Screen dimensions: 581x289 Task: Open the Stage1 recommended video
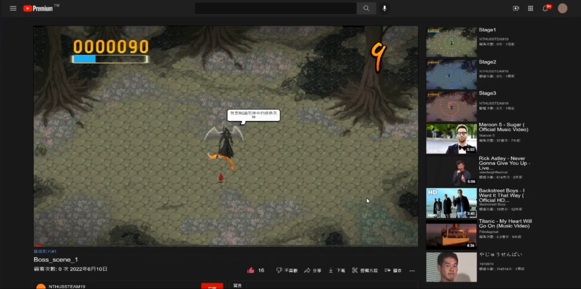(451, 42)
